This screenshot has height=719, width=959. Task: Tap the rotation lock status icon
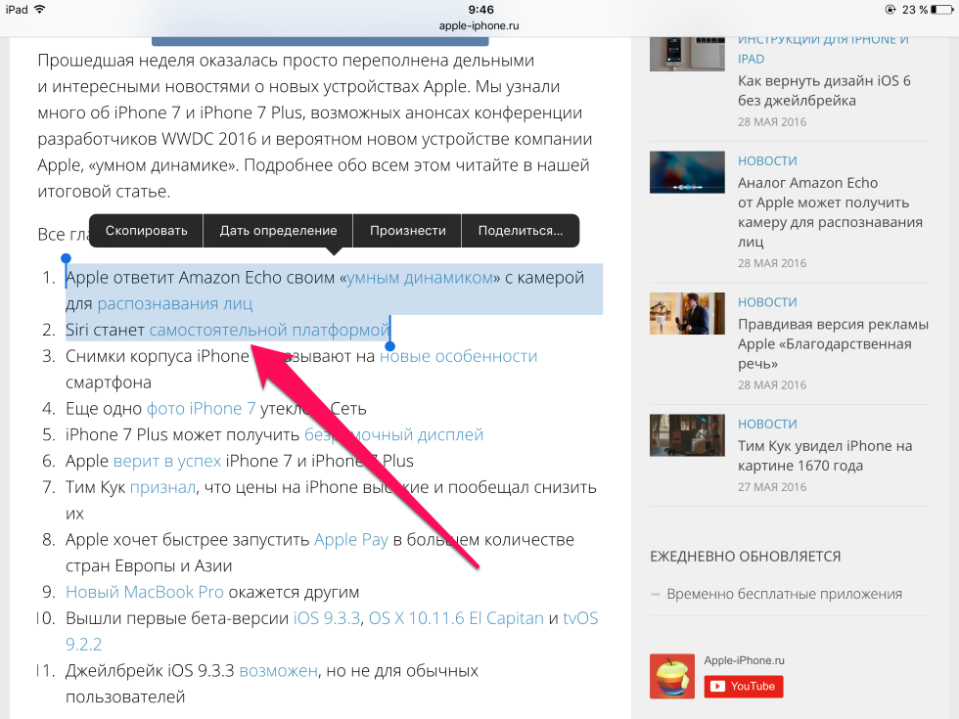[x=890, y=9]
